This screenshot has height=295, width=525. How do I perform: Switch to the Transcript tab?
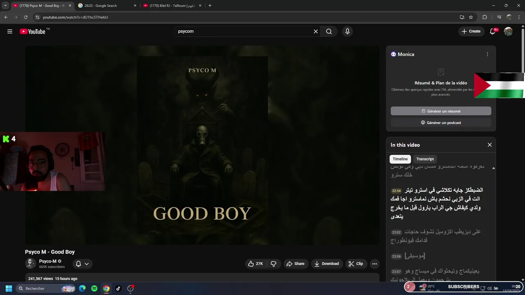(x=425, y=159)
